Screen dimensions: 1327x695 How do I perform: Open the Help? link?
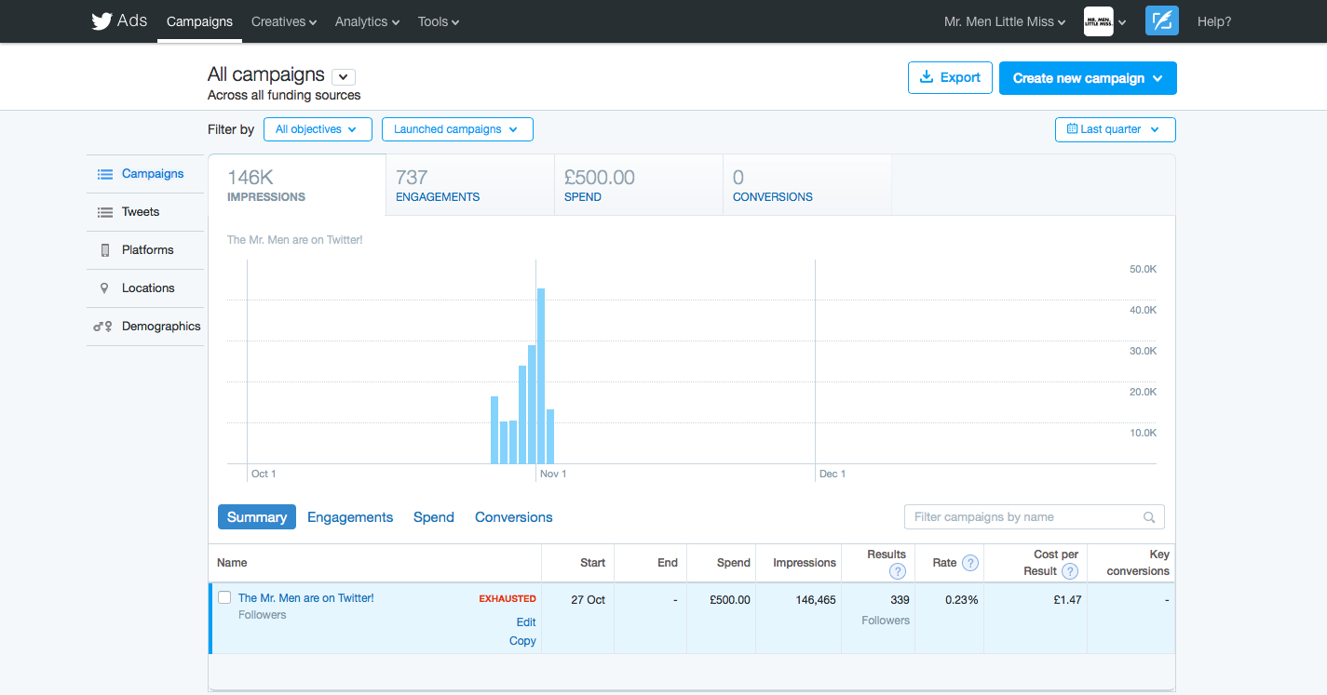point(1214,21)
